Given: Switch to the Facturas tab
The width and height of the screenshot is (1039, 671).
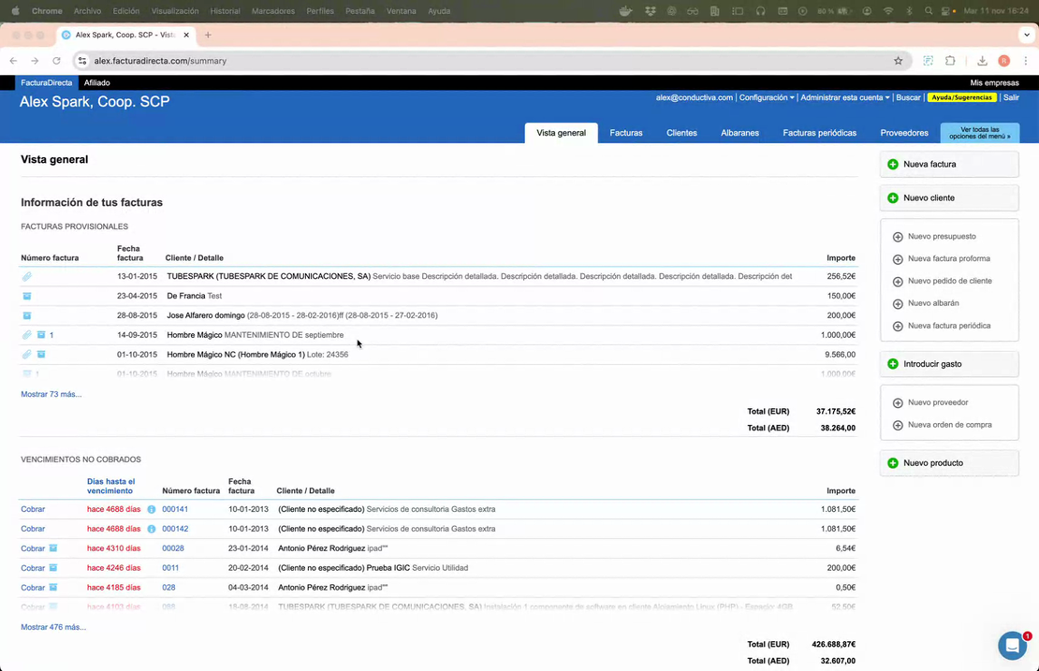Looking at the screenshot, I should coord(626,133).
